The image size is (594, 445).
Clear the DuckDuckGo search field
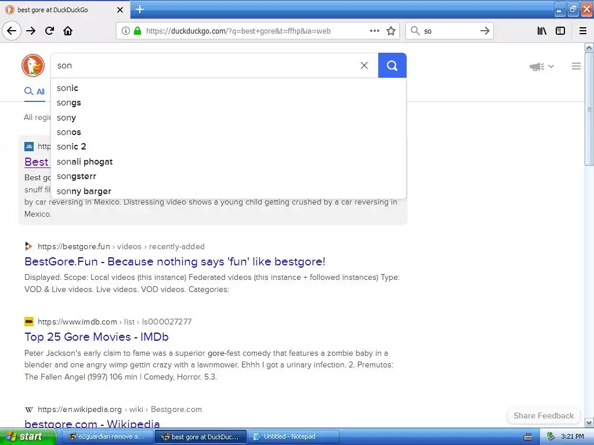(364, 65)
